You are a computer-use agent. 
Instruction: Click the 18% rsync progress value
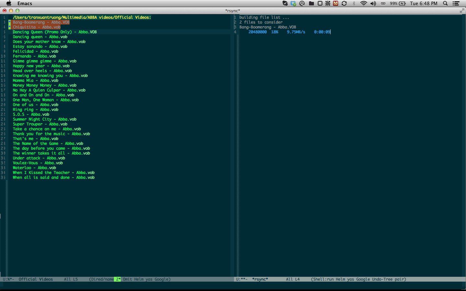(275, 32)
